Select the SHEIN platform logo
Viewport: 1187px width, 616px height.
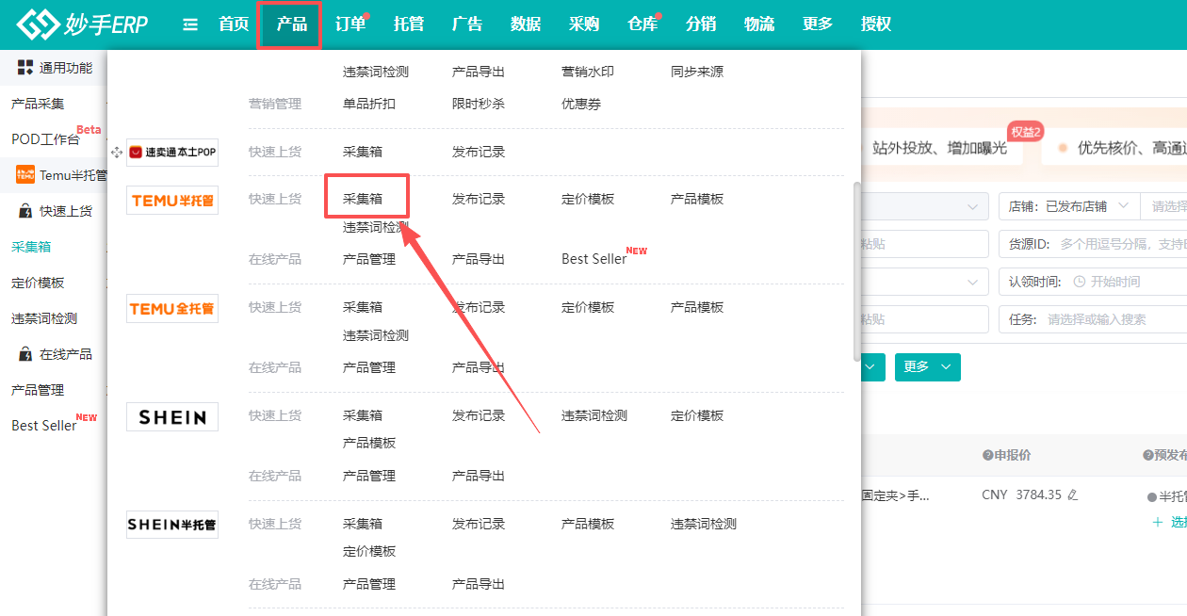[x=172, y=416]
